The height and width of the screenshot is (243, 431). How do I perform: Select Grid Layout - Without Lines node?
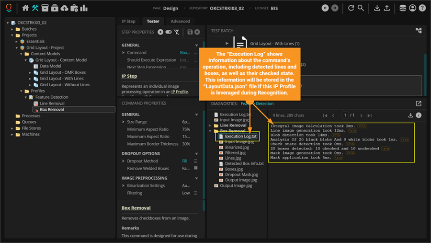coord(65,85)
